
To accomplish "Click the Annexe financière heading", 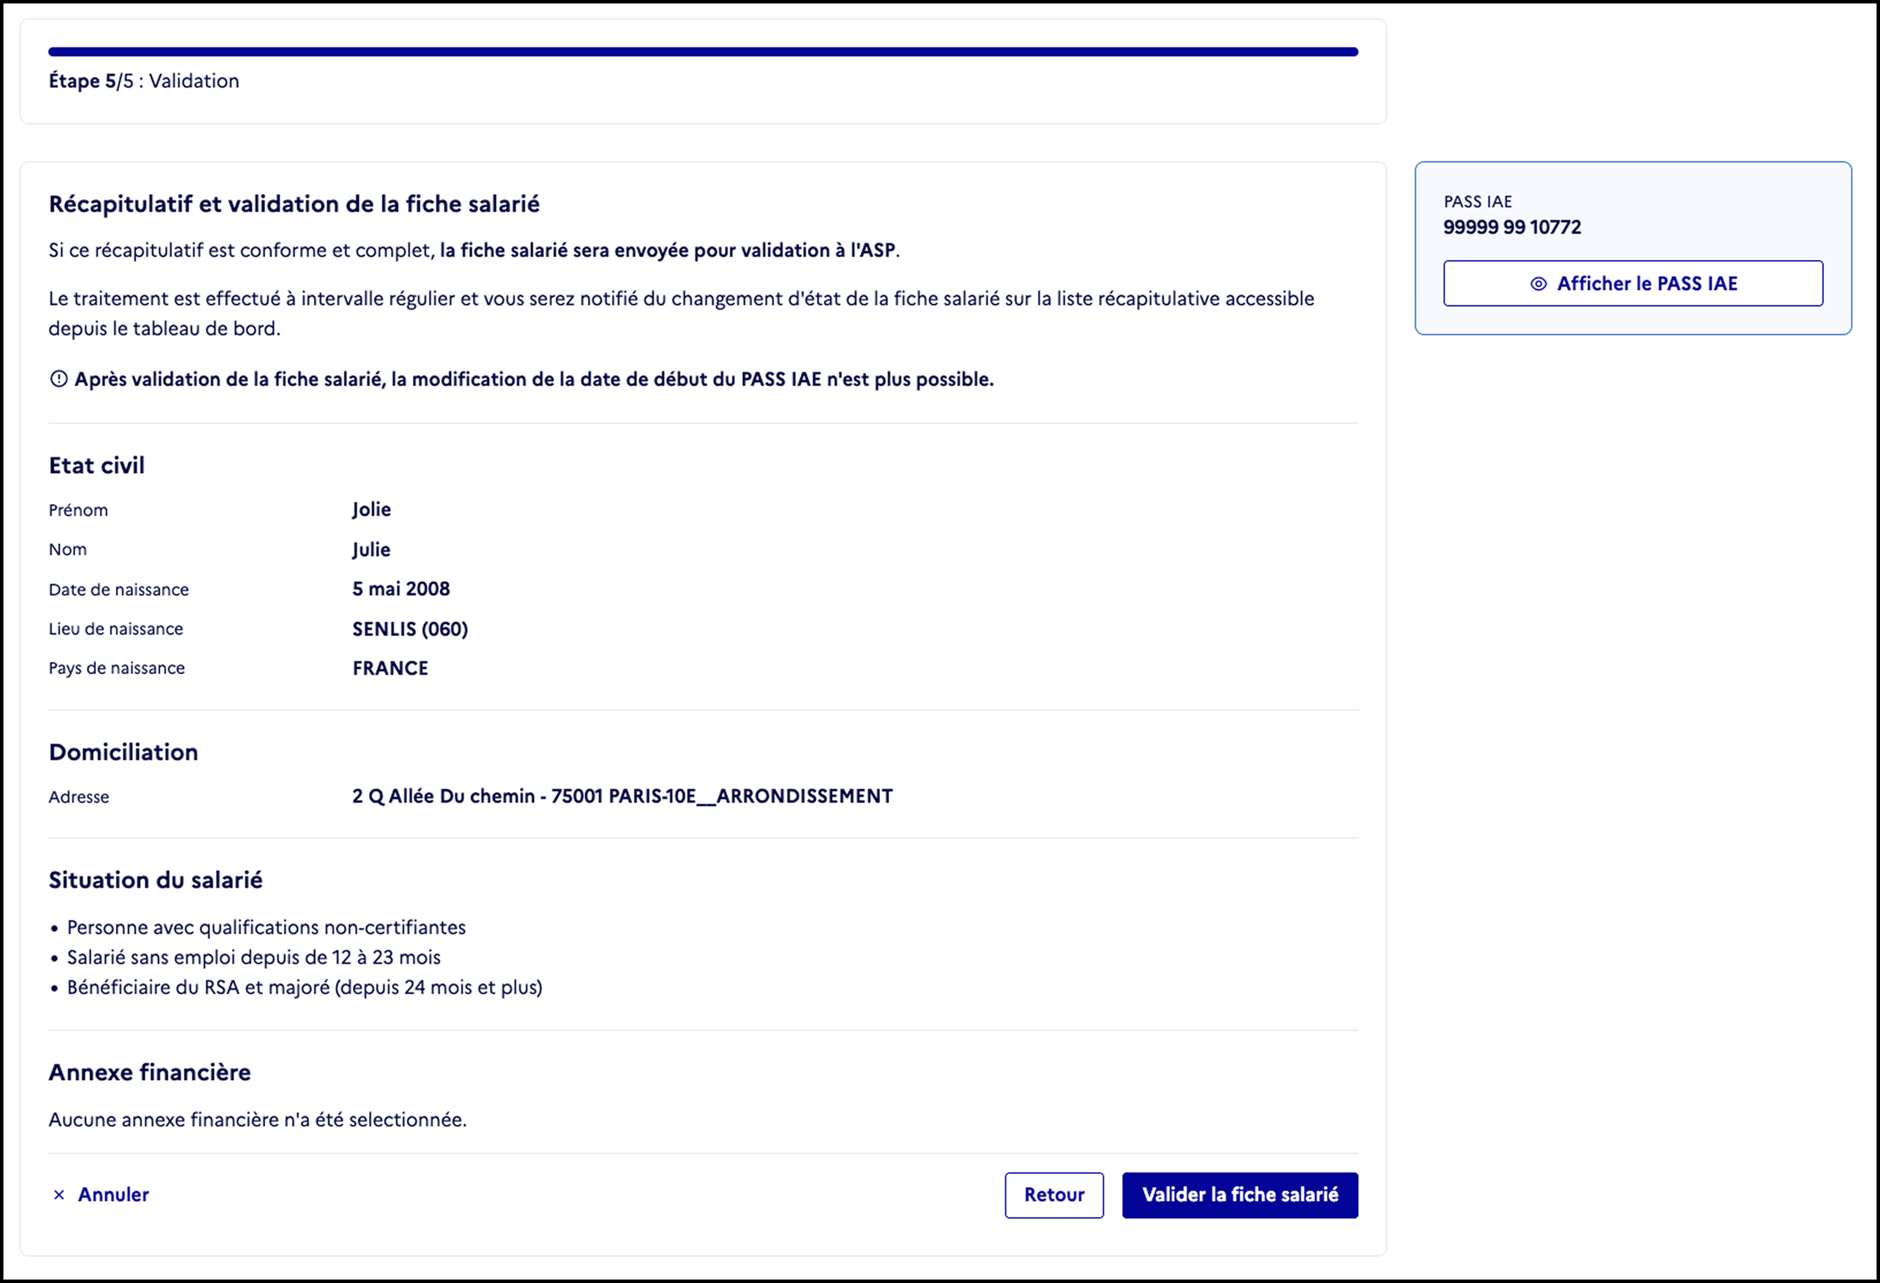I will (x=150, y=1072).
